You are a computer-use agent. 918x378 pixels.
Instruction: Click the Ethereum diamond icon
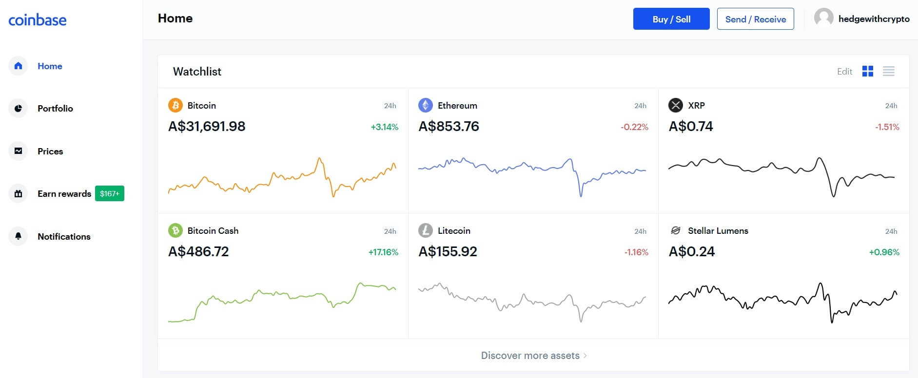point(426,105)
